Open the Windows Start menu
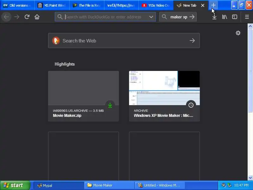This screenshot has width=253, height=190. tap(15, 185)
